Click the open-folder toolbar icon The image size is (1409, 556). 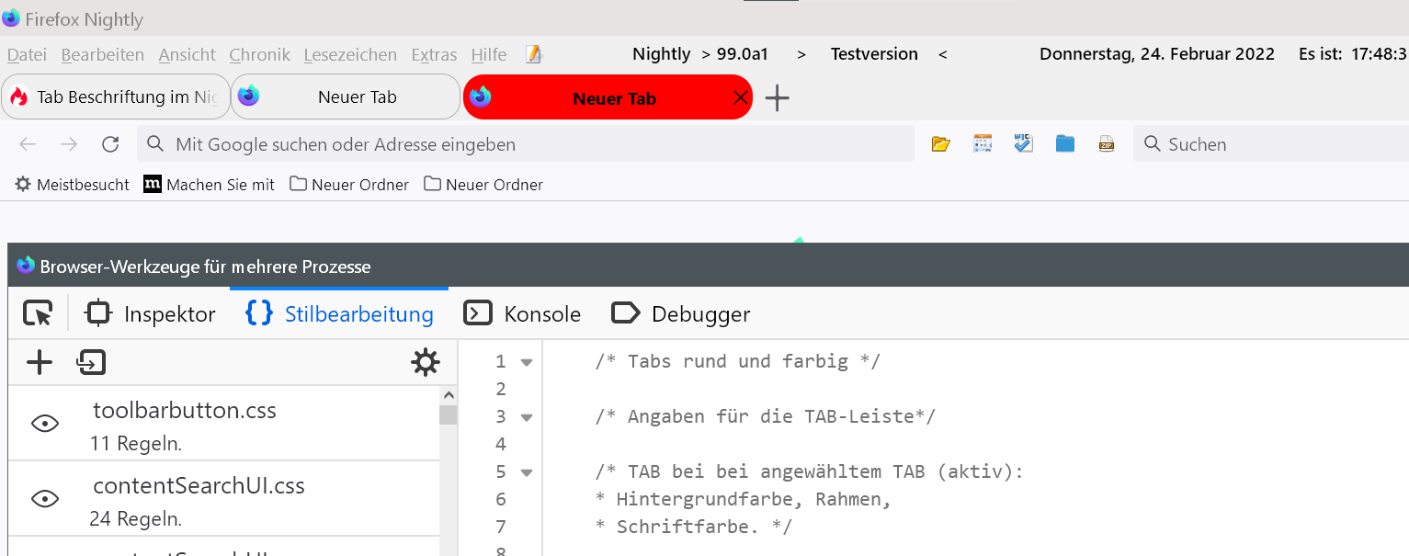[x=940, y=144]
